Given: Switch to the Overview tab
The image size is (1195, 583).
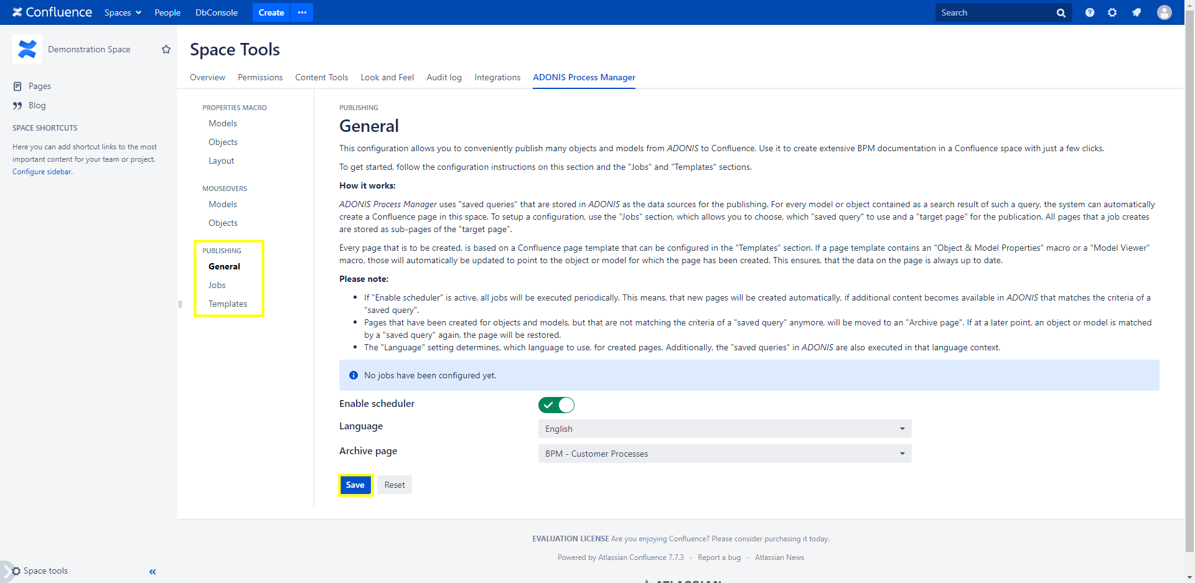Looking at the screenshot, I should [207, 77].
